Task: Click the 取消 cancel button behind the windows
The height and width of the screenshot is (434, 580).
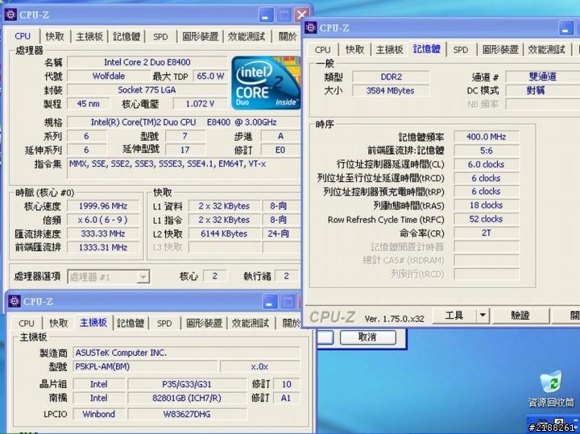Action: click(x=367, y=337)
